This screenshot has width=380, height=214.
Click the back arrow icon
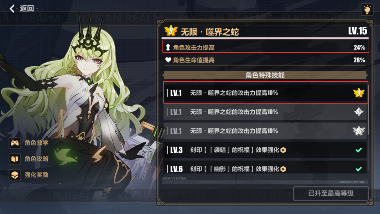(12, 9)
